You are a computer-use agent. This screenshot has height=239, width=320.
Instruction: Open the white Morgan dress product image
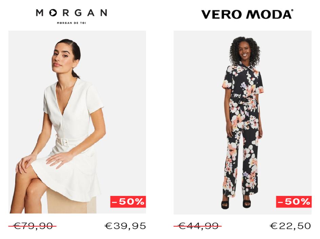[x=77, y=122]
